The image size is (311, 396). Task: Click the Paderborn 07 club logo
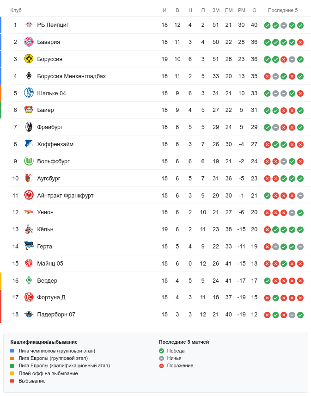(29, 315)
